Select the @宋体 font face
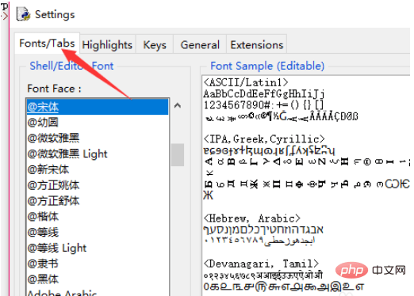 point(98,107)
